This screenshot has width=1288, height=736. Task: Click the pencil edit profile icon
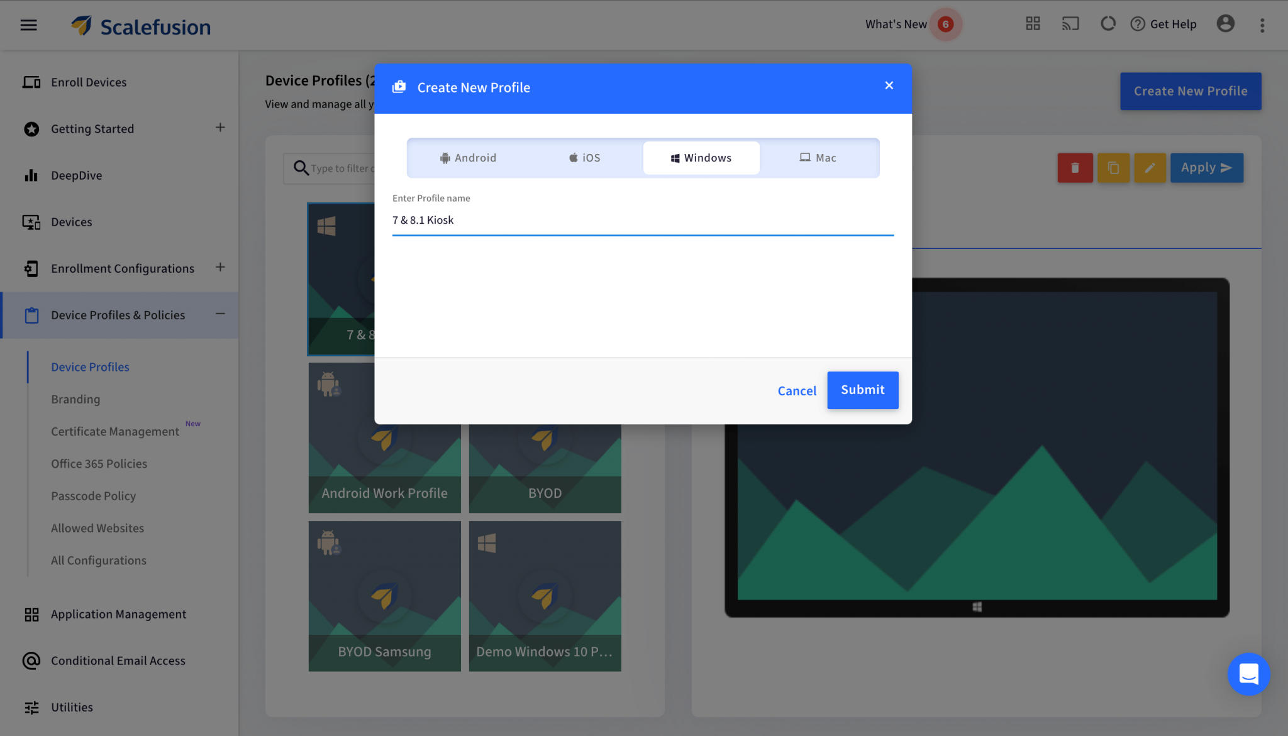[1150, 168]
